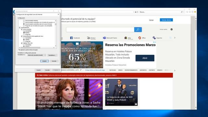Open the Disney+ shortcut icon

[88, 38]
